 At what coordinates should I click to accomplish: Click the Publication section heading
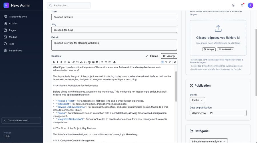coord(202,85)
